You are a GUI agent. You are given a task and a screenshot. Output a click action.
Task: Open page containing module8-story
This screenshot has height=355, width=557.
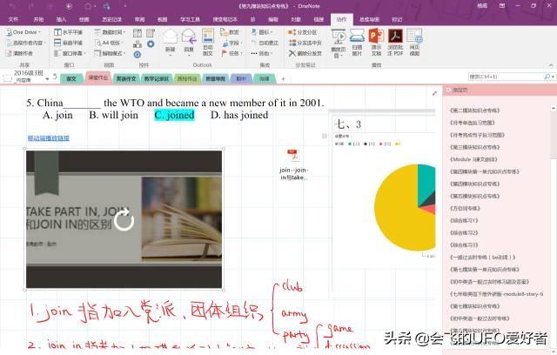coord(497,294)
